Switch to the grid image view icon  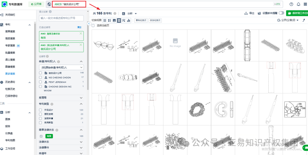click(x=119, y=20)
